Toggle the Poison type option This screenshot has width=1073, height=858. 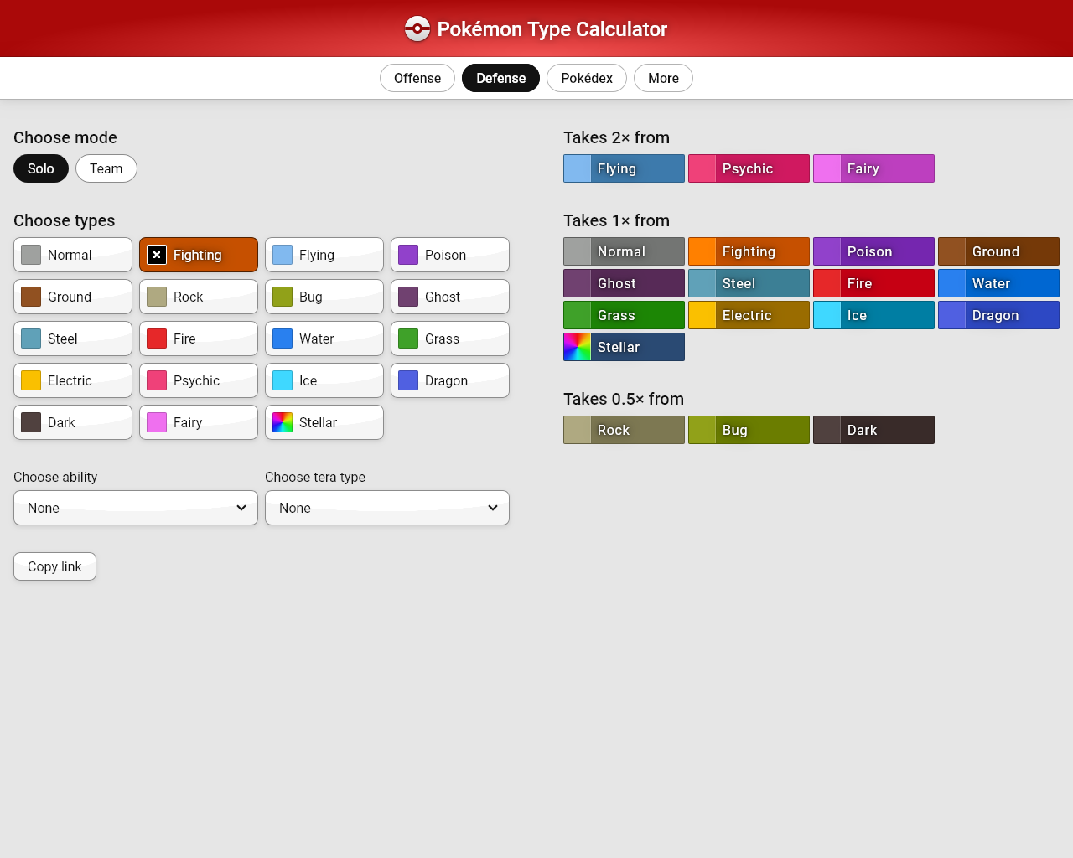coord(450,255)
